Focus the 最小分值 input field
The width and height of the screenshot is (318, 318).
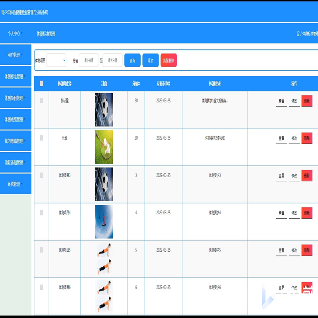pyautogui.click(x=89, y=60)
